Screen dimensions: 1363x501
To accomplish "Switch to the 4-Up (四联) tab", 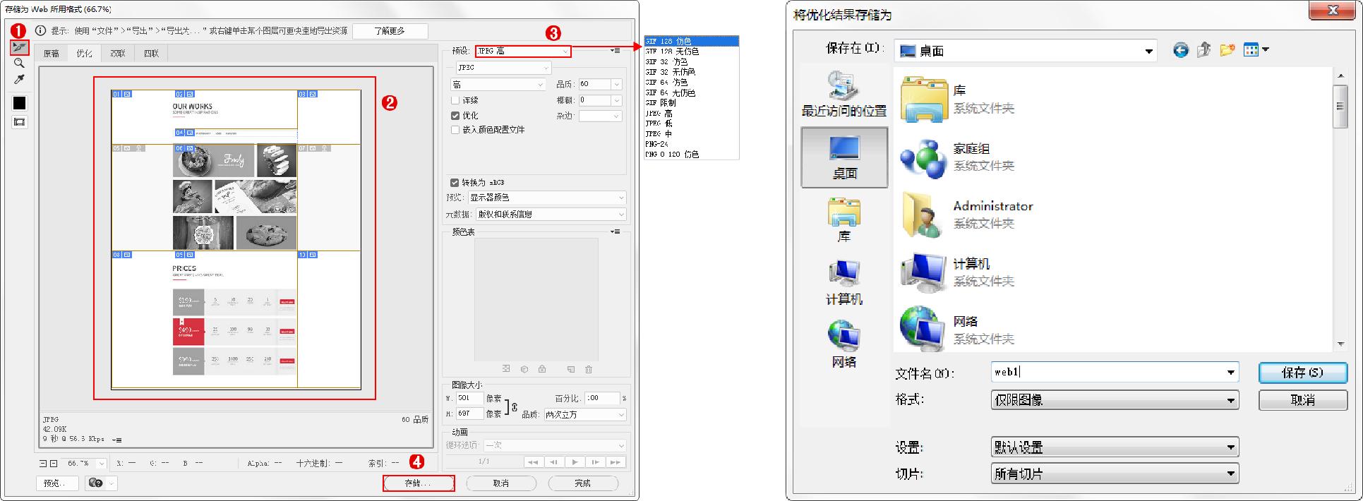I will [151, 54].
